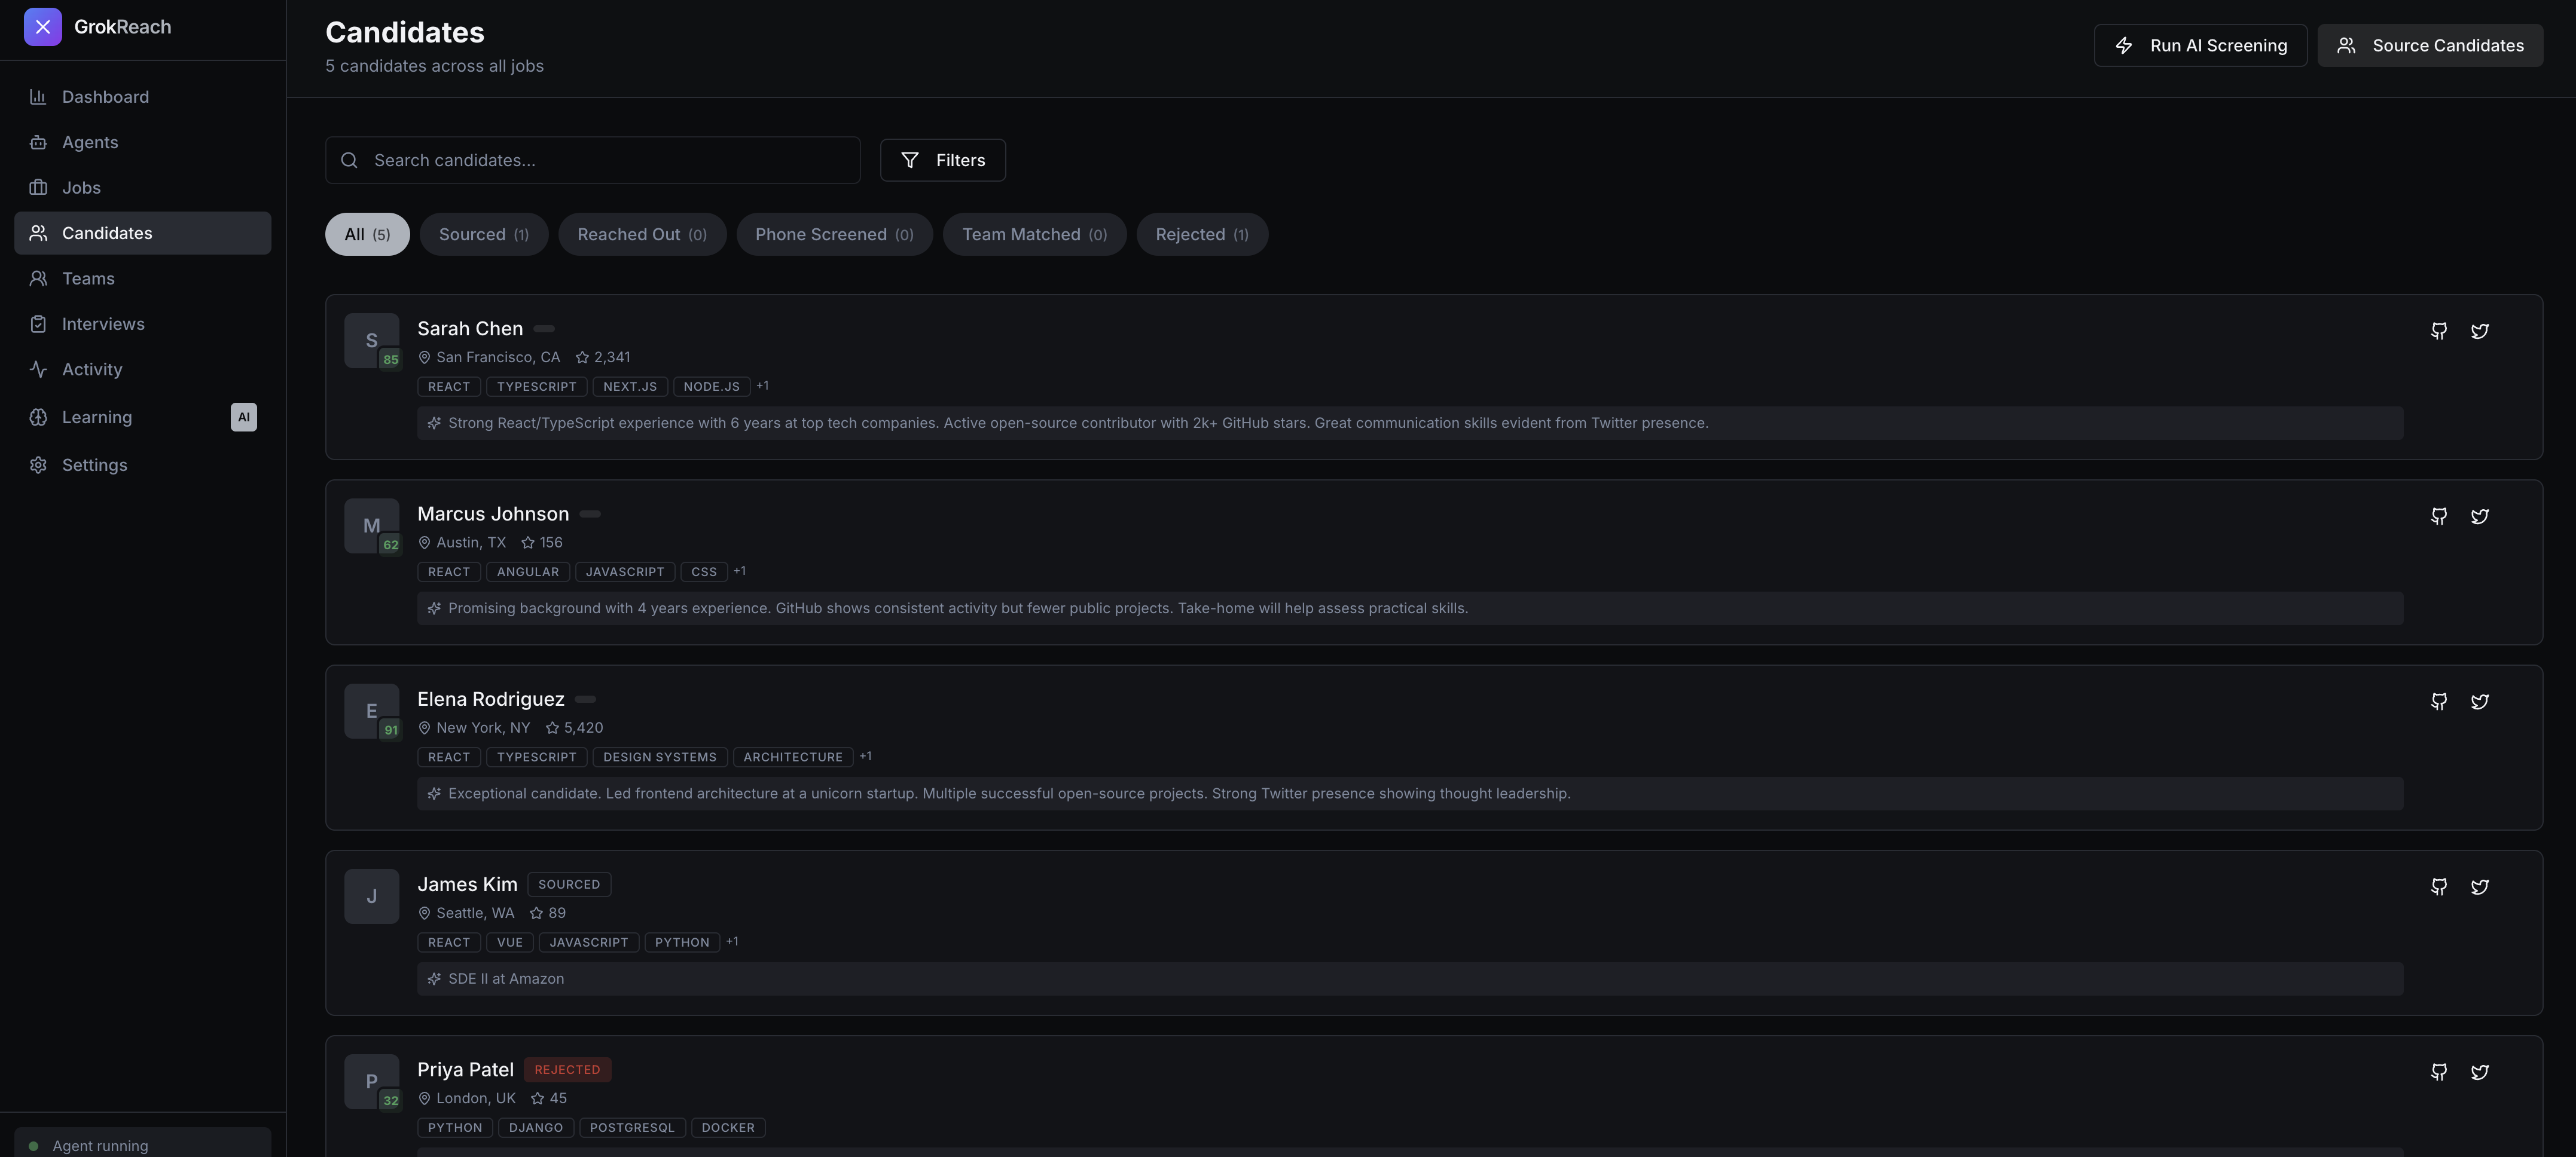This screenshot has width=2576, height=1157.
Task: Open James Kim's Twitter icon
Action: [x=2479, y=887]
